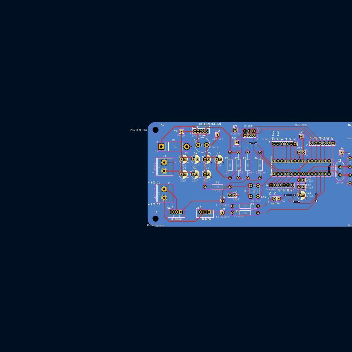The height and width of the screenshot is (352, 352).
Task: Select the L1 100µH inductor footprint
Action: [202, 145]
